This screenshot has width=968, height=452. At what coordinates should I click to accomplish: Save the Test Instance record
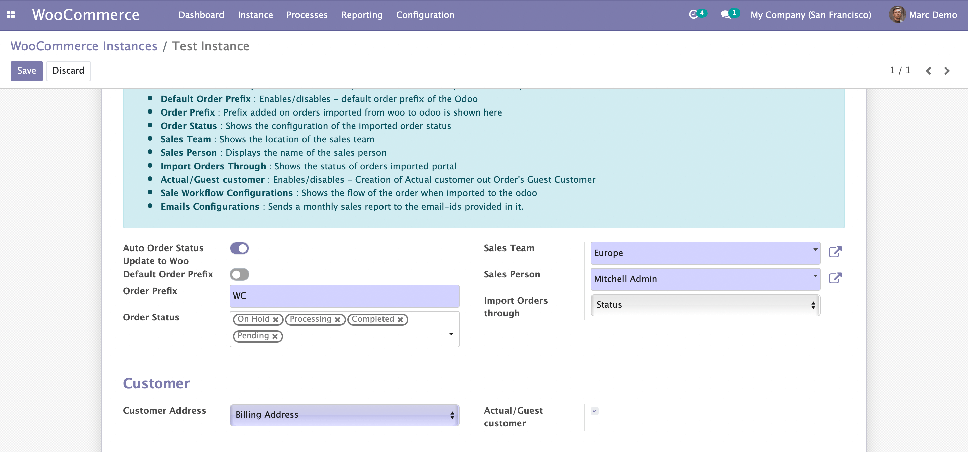point(26,71)
